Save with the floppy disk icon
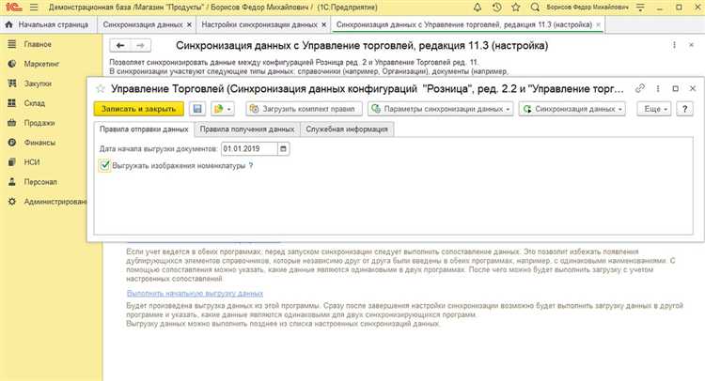Image resolution: width=705 pixels, height=381 pixels. (197, 109)
